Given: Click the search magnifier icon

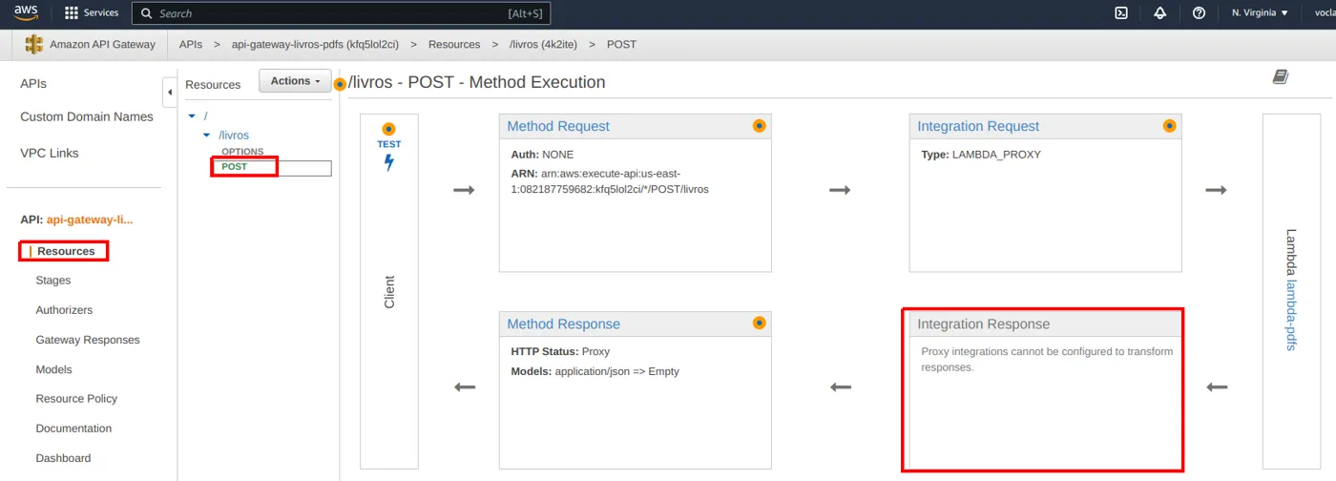Looking at the screenshot, I should pos(146,13).
